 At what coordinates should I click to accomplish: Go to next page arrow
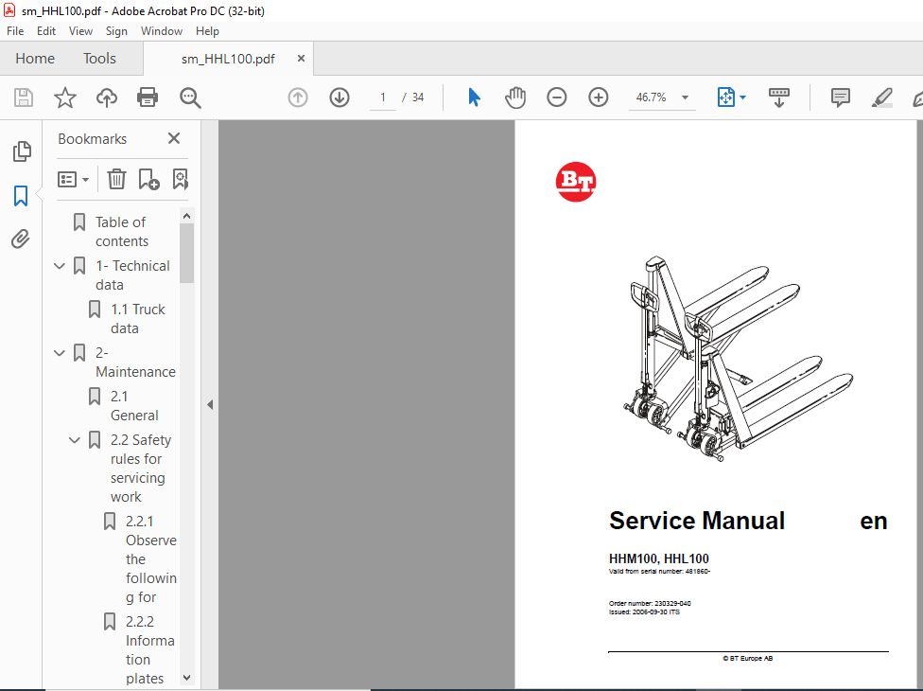click(340, 97)
